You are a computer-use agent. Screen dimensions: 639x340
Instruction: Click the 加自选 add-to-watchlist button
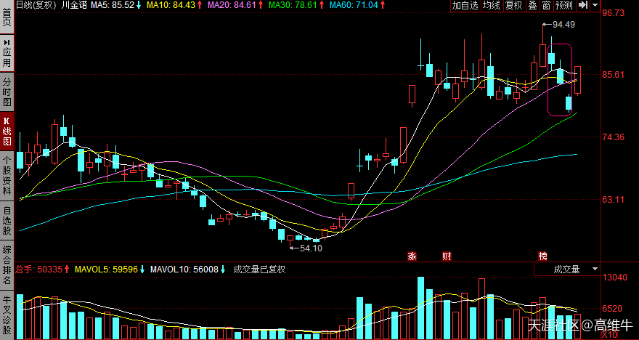click(x=465, y=5)
